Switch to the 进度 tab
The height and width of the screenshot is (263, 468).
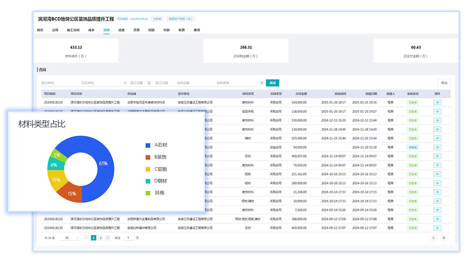click(121, 30)
